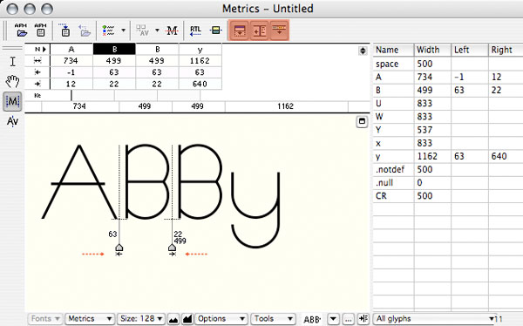
Task: Select the .notdef glyph row
Action: [x=448, y=169]
